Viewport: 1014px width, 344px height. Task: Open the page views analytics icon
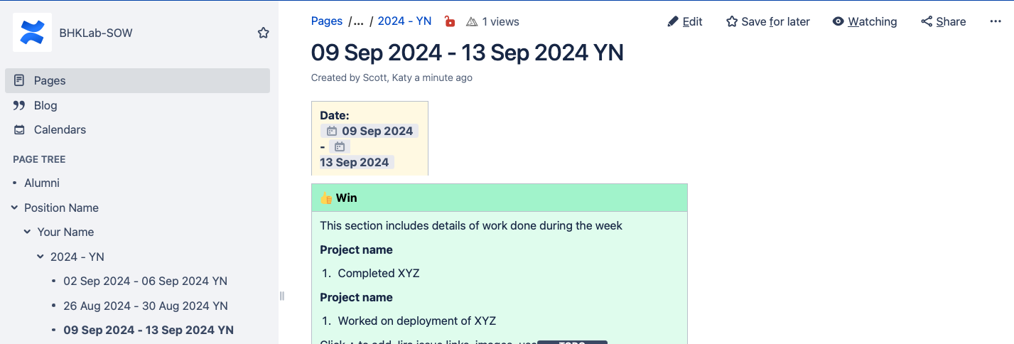pyautogui.click(x=472, y=22)
